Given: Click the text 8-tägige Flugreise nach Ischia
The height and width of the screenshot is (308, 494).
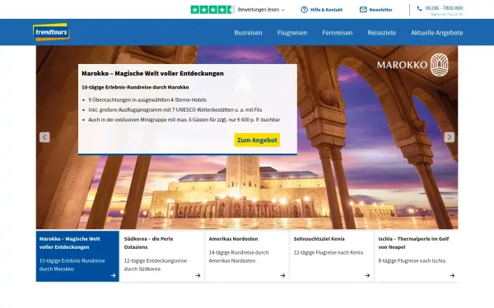Looking at the screenshot, I should point(412,260).
